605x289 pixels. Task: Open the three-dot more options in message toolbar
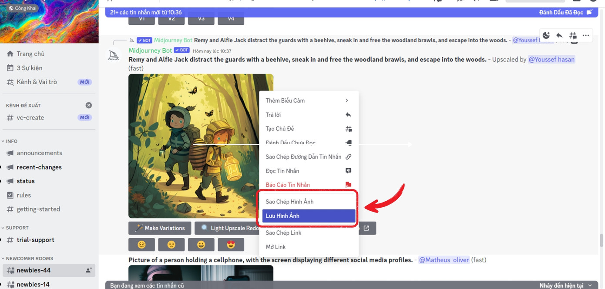pyautogui.click(x=586, y=35)
